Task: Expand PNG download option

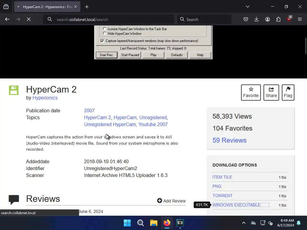Action: coord(217,186)
